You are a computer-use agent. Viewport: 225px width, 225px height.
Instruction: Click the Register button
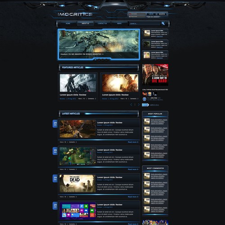(x=162, y=14)
